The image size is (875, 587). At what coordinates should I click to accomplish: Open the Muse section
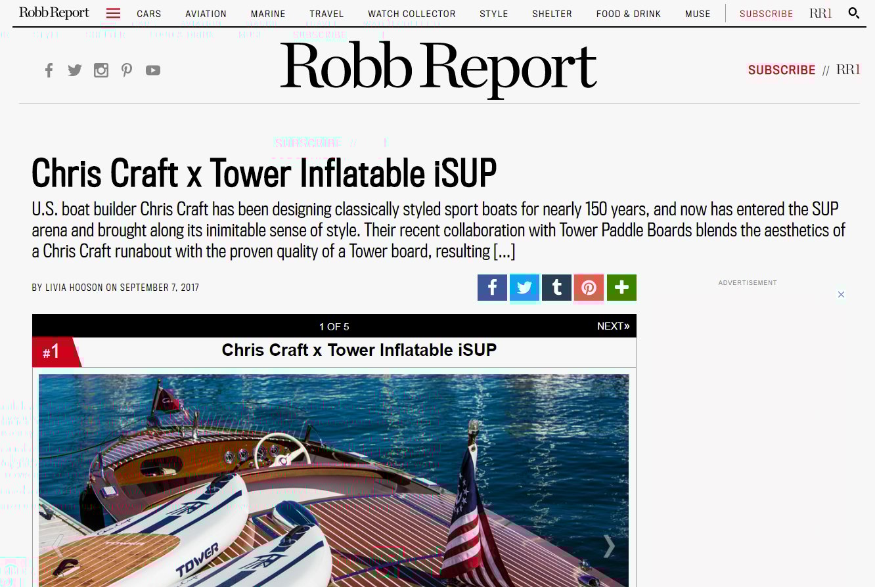click(698, 14)
